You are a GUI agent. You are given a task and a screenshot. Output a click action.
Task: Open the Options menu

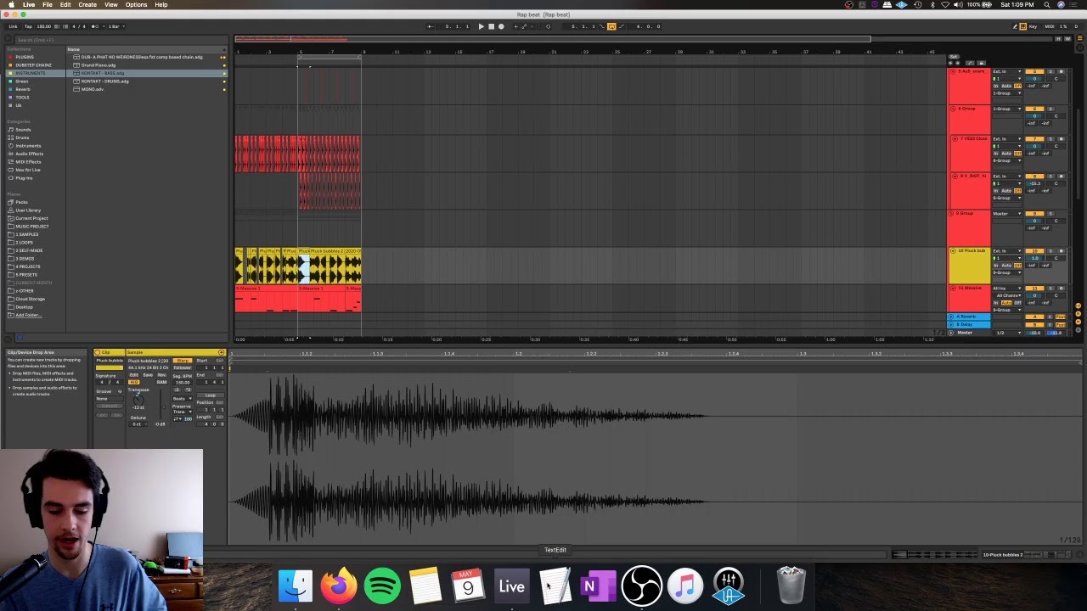click(x=136, y=4)
